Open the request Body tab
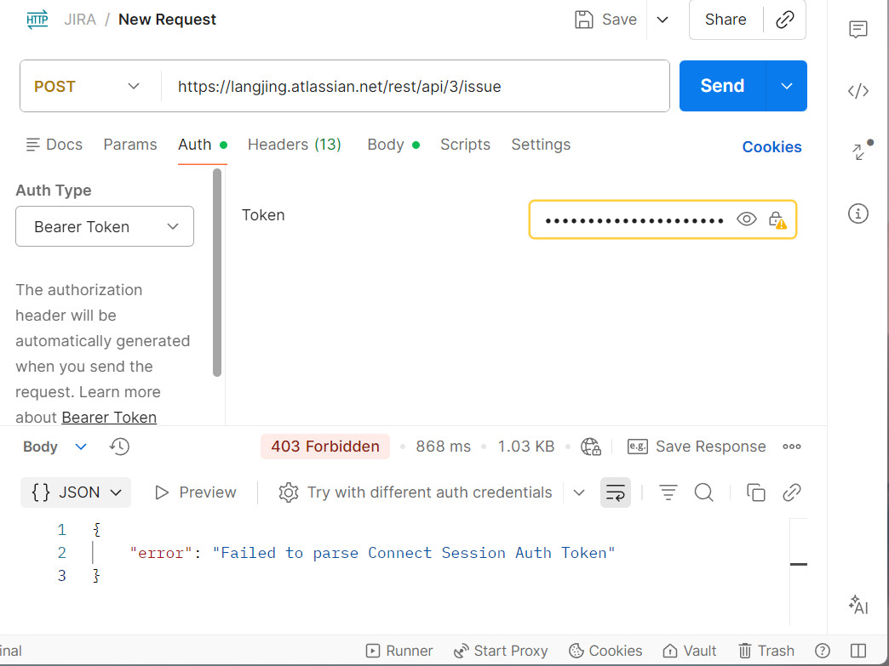889x666 pixels. 393,145
